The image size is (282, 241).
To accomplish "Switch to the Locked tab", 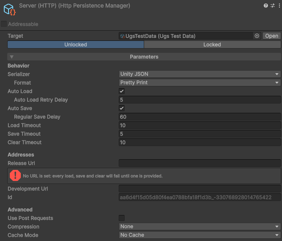I will click(212, 45).
